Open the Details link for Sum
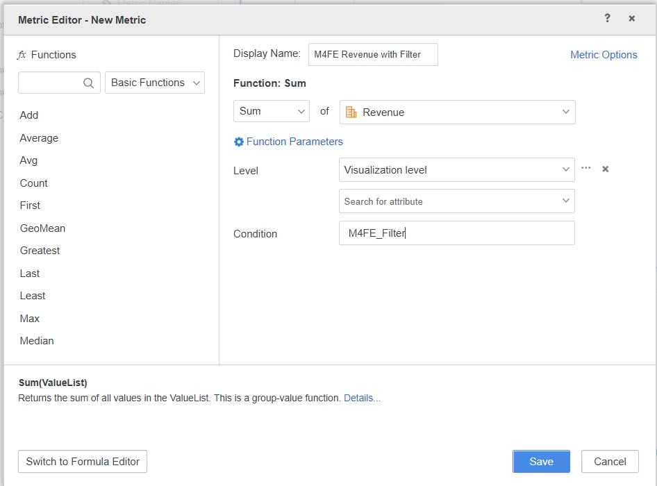Image resolution: width=657 pixels, height=486 pixels. [x=362, y=399]
